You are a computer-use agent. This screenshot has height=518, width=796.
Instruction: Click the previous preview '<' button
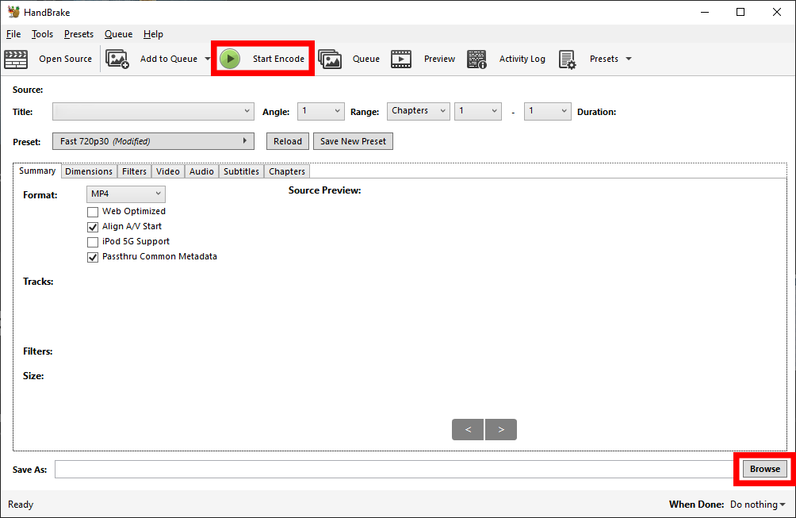click(468, 430)
